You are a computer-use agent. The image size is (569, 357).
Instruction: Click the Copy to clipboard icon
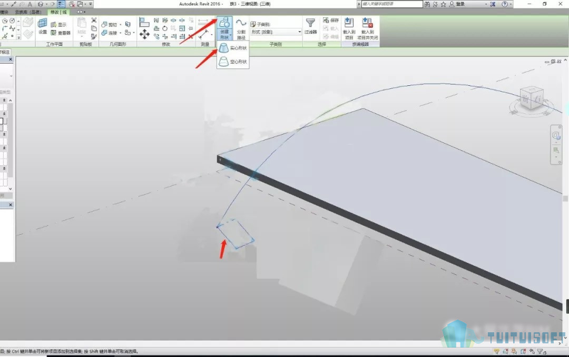pos(94,28)
